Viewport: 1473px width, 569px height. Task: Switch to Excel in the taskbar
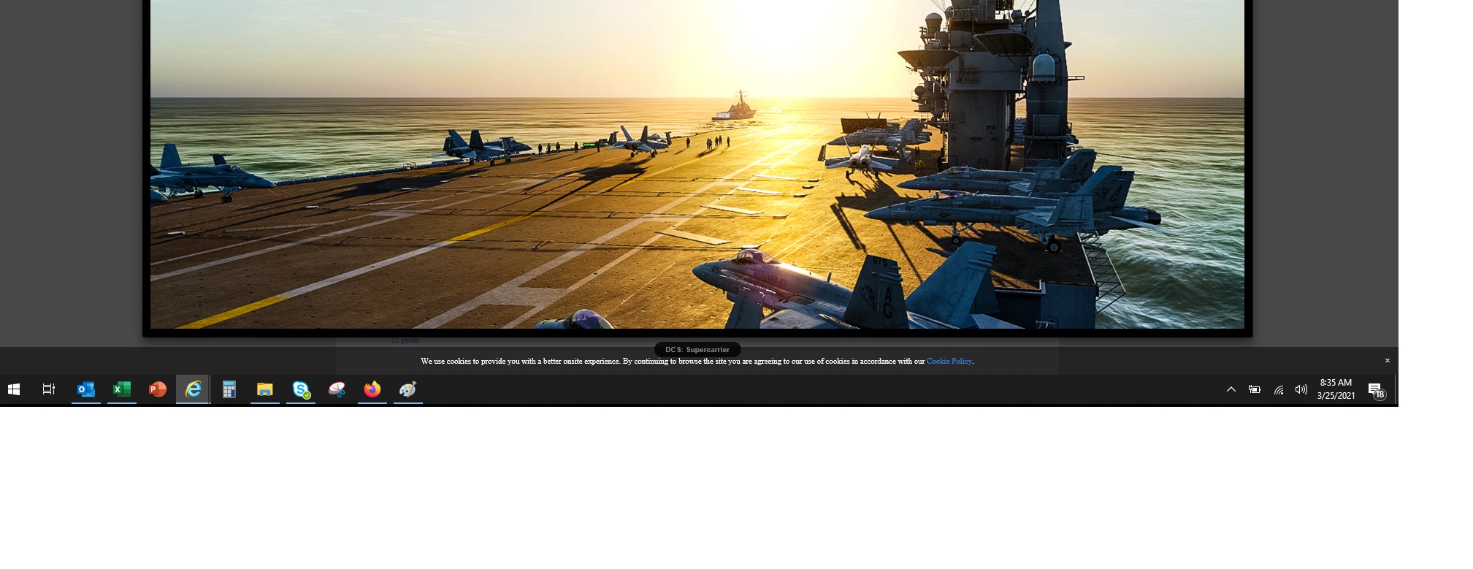click(x=122, y=390)
